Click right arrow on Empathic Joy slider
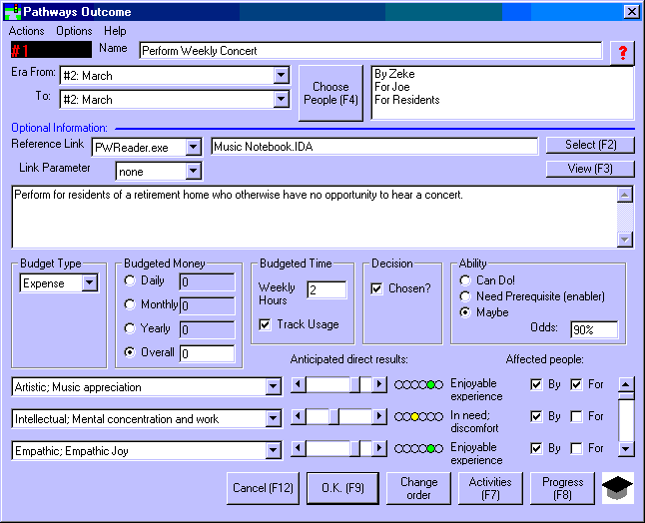Image resolution: width=645 pixels, height=523 pixels. 379,449
